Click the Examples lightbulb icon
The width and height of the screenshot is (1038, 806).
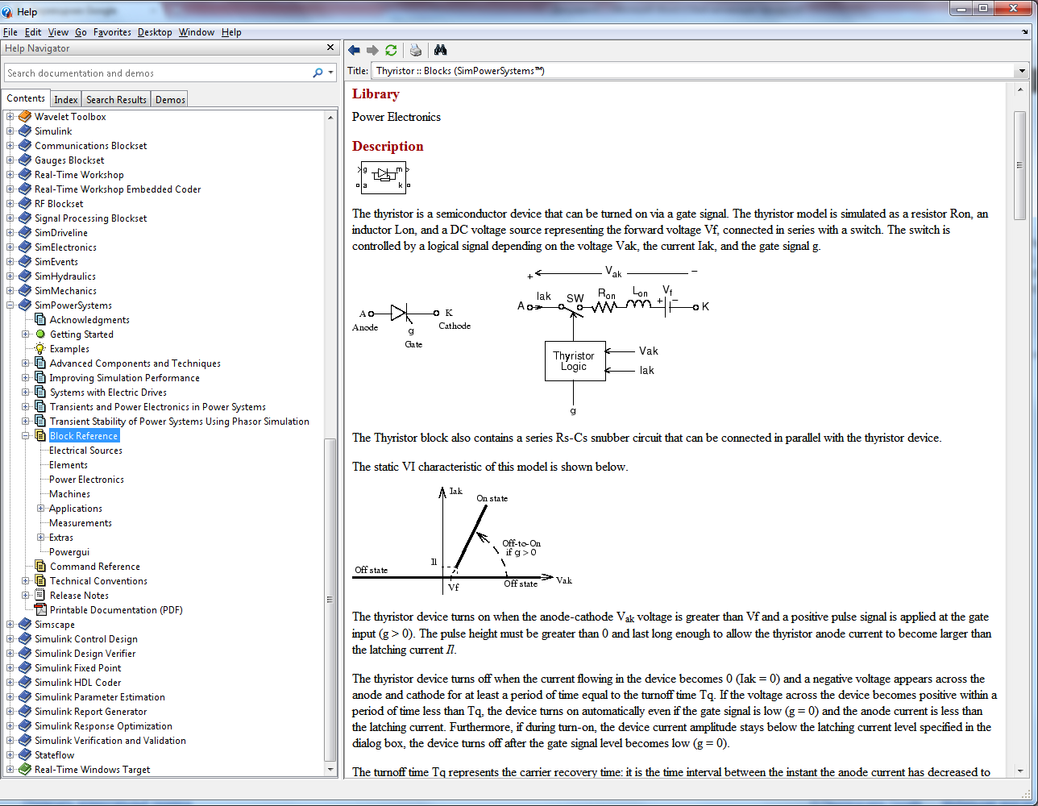click(x=40, y=349)
